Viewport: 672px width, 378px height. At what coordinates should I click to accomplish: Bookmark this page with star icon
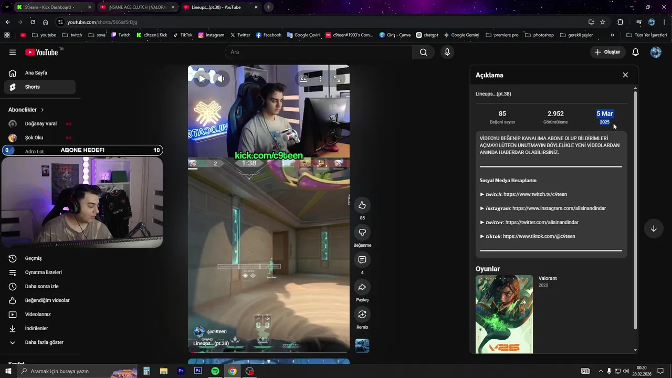pos(603,22)
